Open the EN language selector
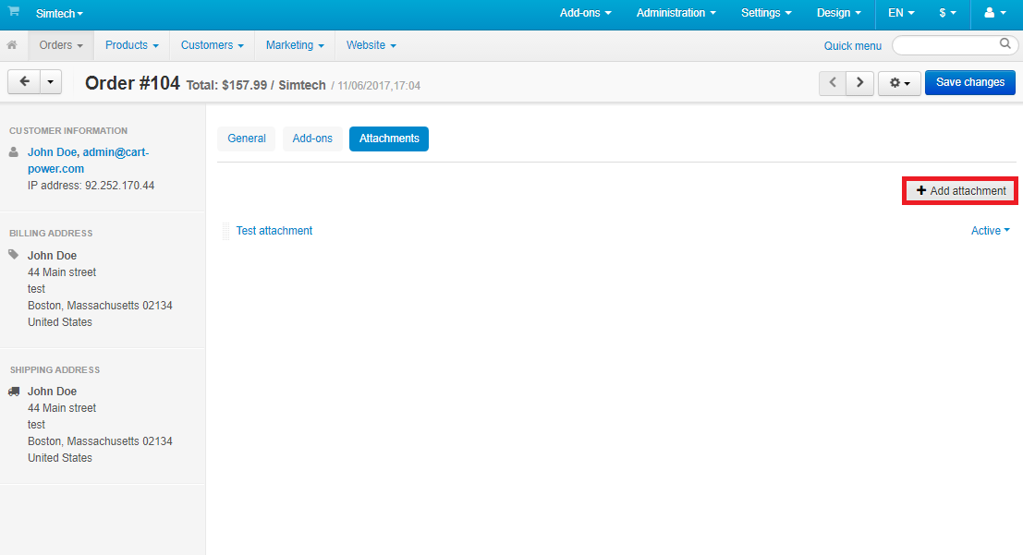Viewport: 1023px width, 555px height. coord(901,13)
